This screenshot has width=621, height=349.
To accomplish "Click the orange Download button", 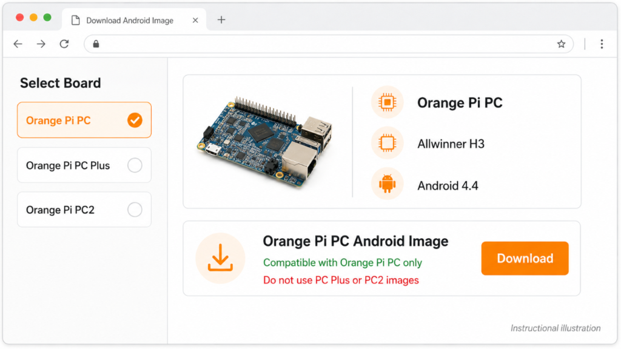I will coord(525,258).
